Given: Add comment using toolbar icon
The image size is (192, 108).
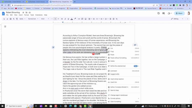Looking at the screenshot, I should pyautogui.click(x=82, y=19).
